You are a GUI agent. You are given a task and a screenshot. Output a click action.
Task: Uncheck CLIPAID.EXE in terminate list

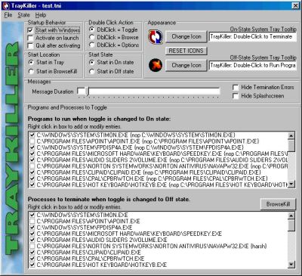[32, 253]
